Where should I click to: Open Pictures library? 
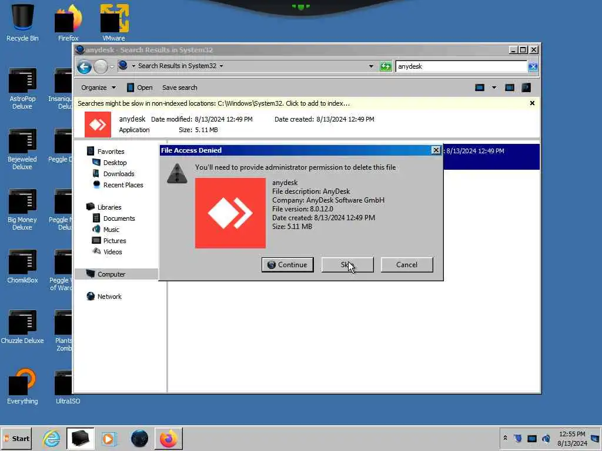(x=115, y=240)
